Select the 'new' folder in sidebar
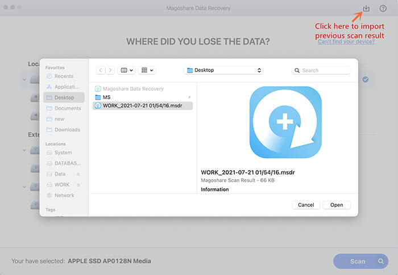The width and height of the screenshot is (398, 275). [64, 119]
